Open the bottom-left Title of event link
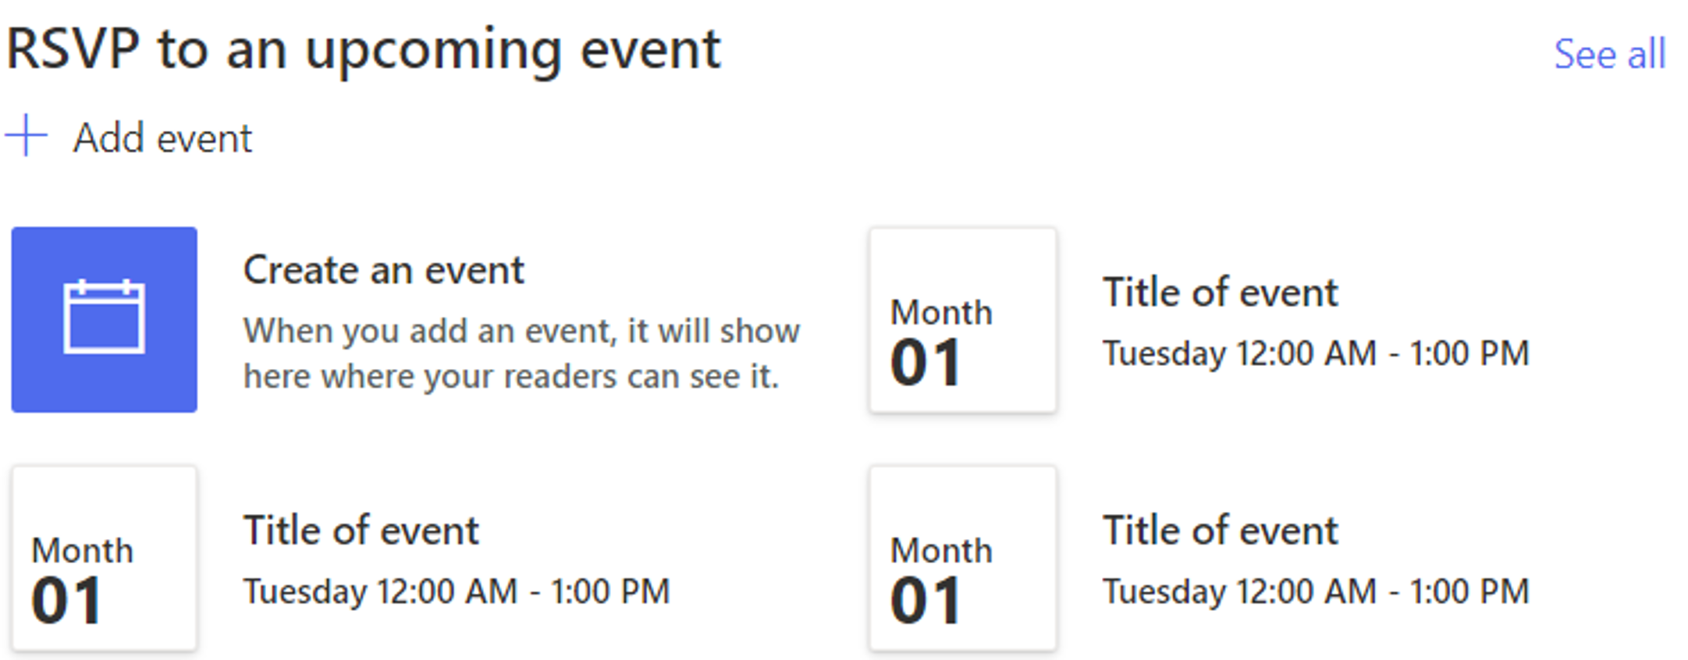 pyautogui.click(x=361, y=530)
